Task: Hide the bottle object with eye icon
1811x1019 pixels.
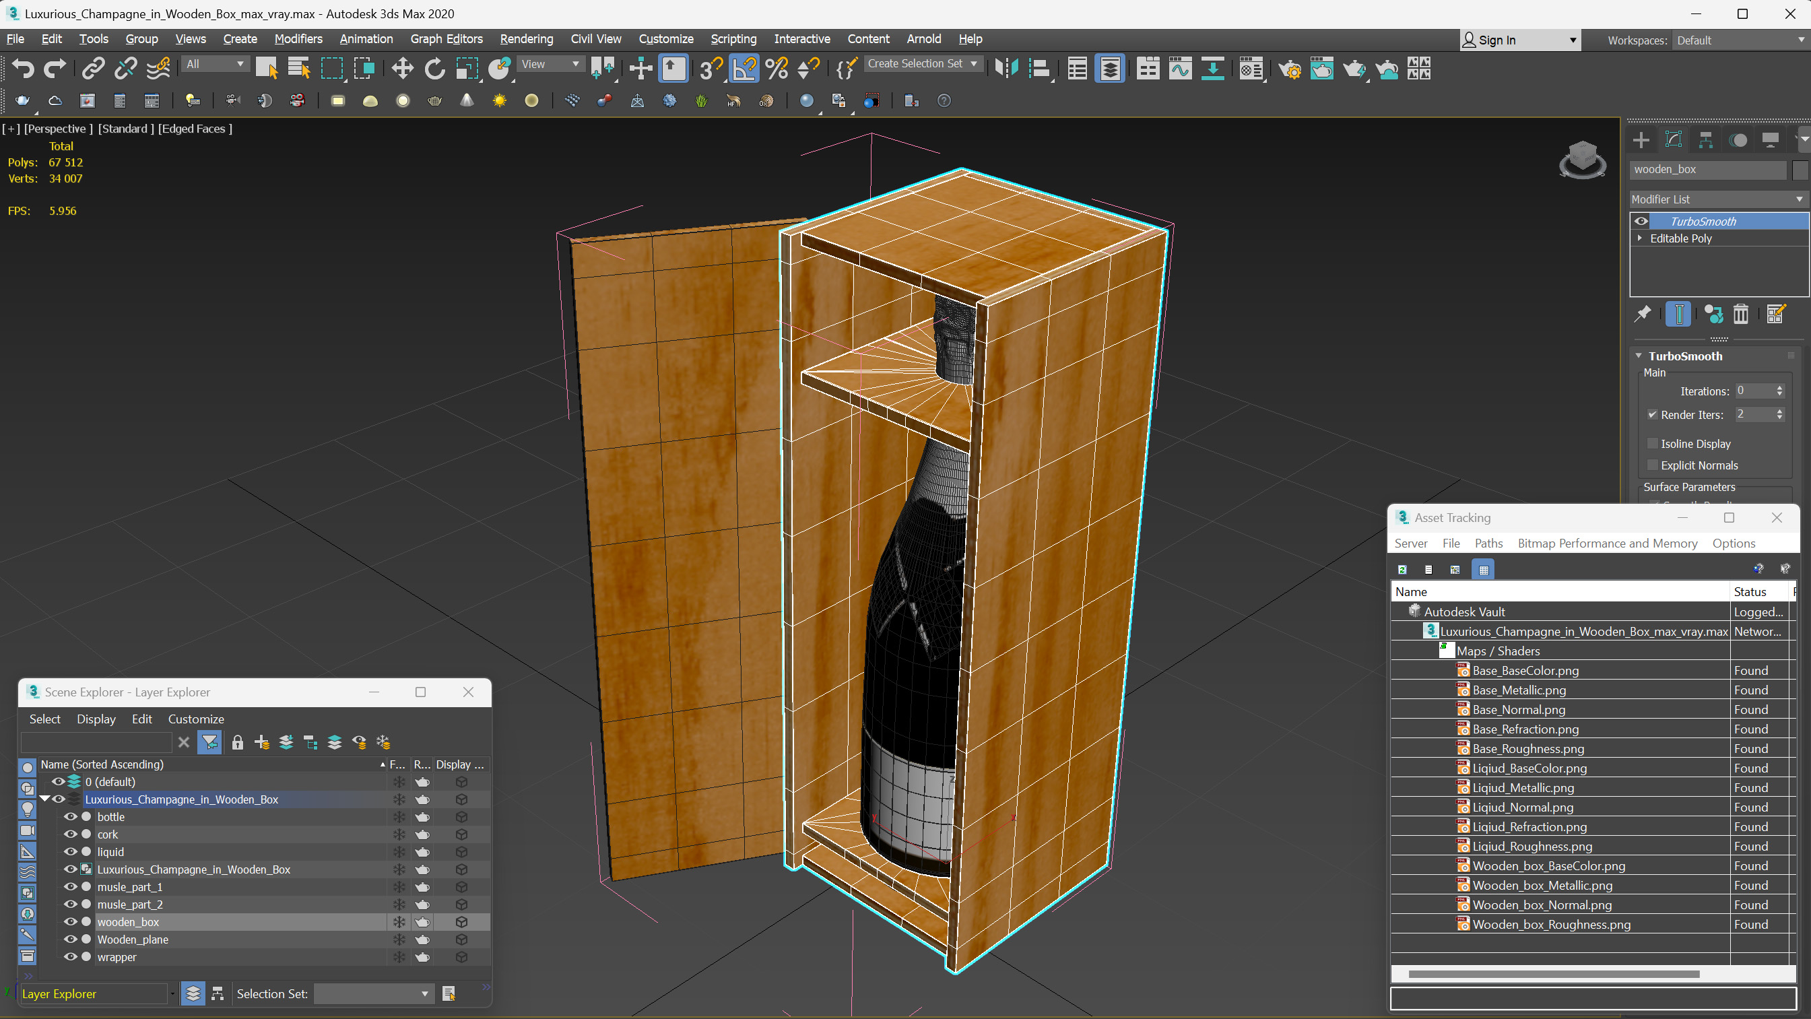Action: point(70,816)
